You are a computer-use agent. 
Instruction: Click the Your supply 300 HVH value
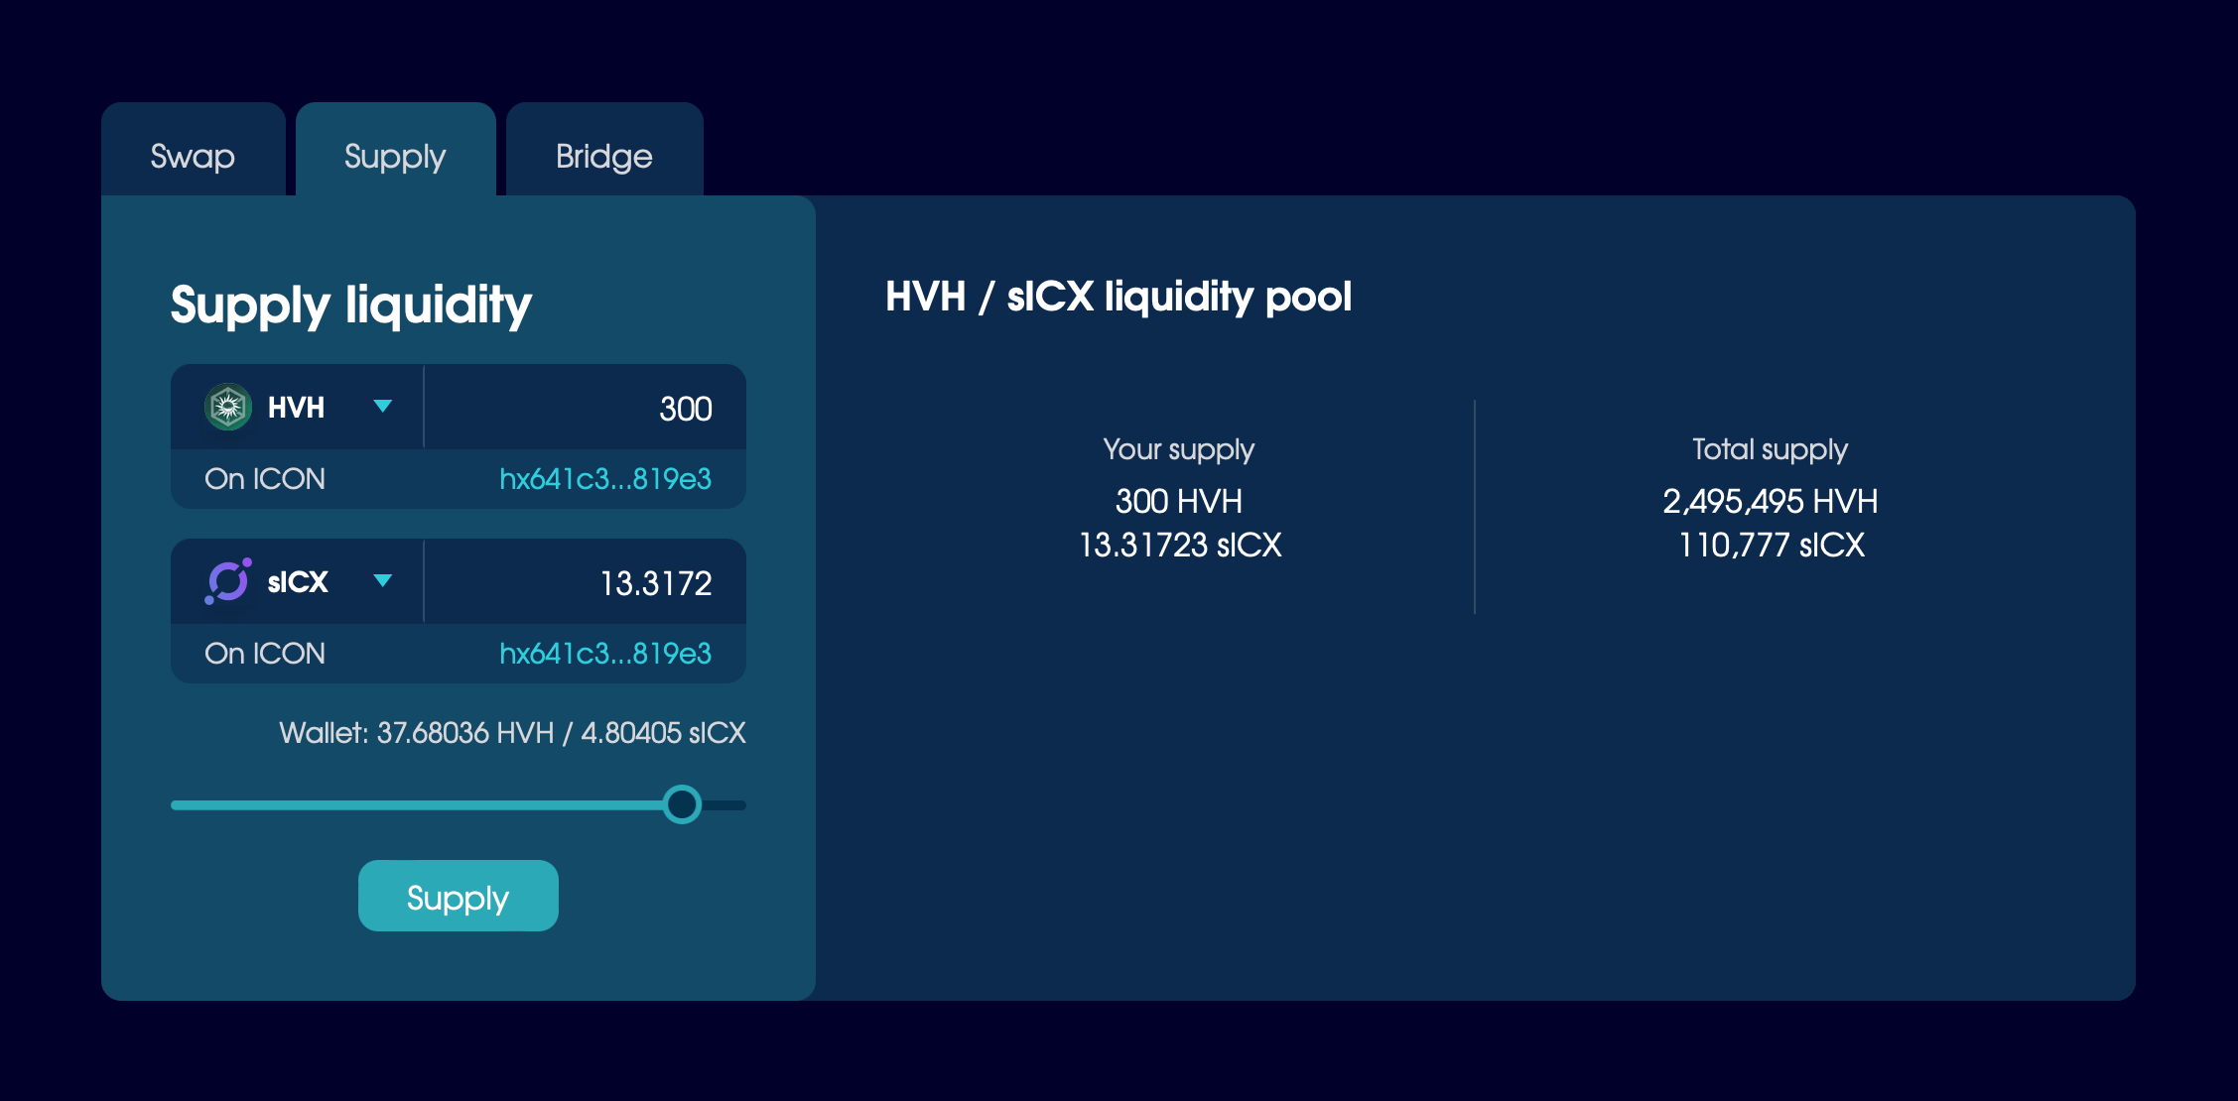[x=1178, y=501]
